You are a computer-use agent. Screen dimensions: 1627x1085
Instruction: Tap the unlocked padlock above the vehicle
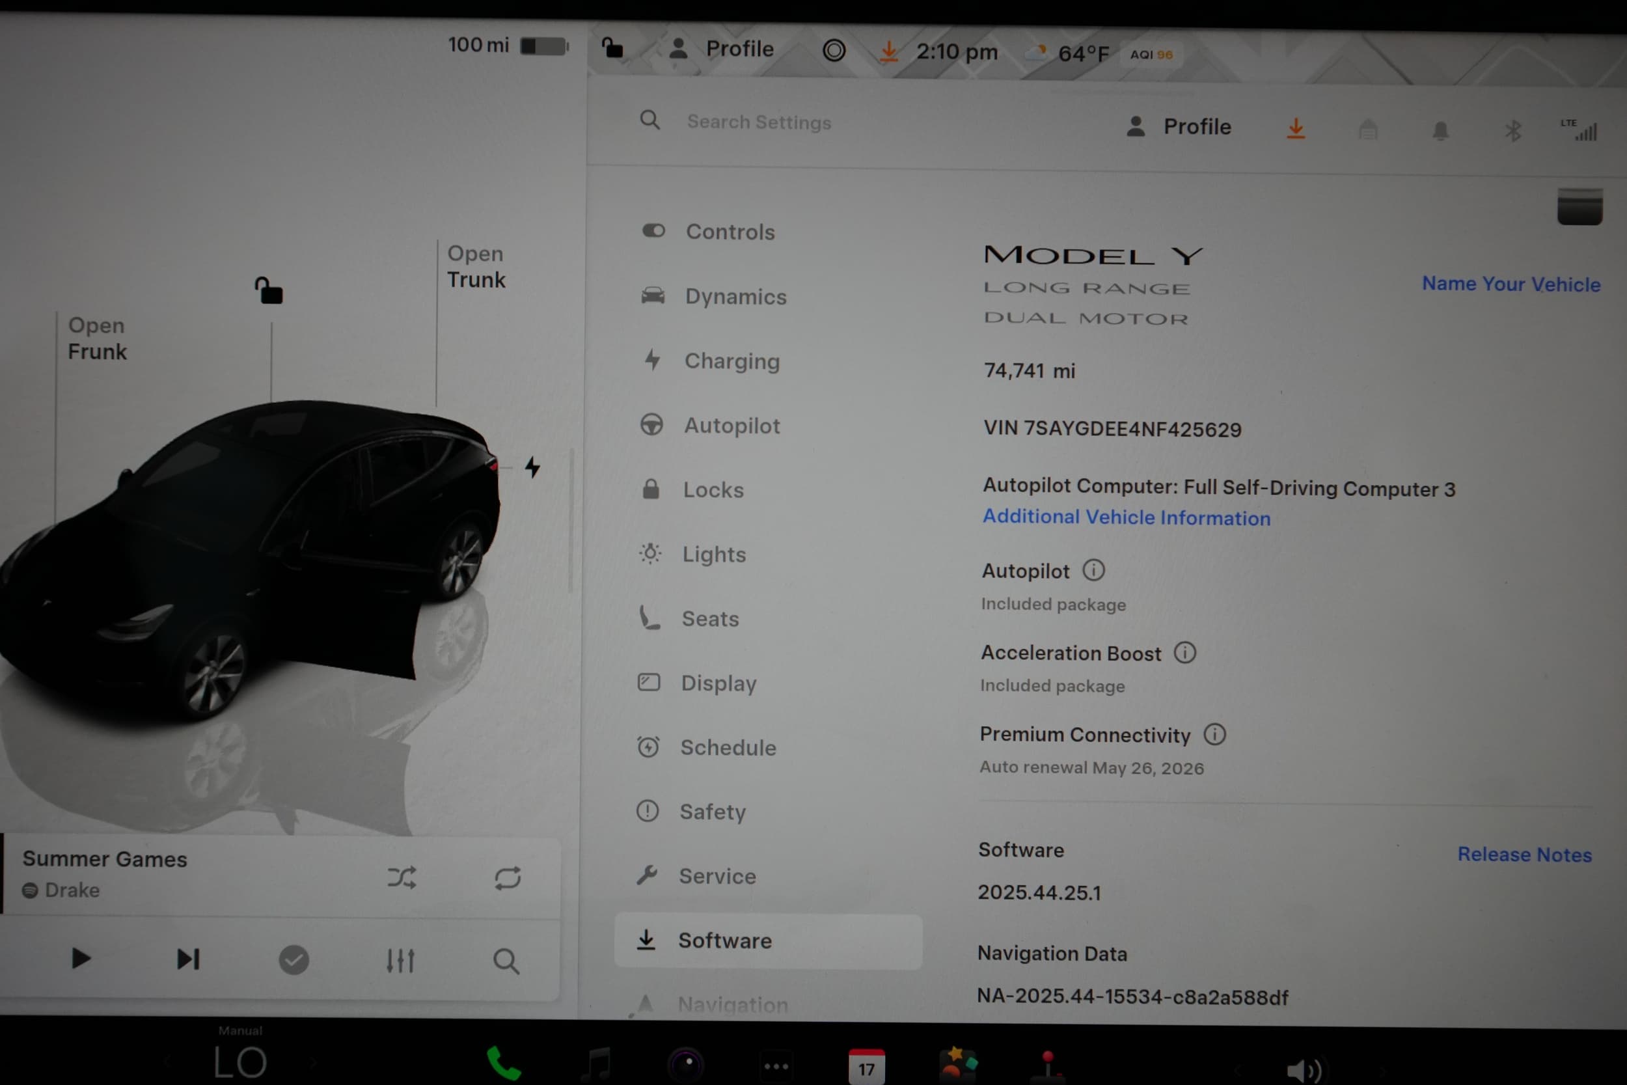[270, 290]
